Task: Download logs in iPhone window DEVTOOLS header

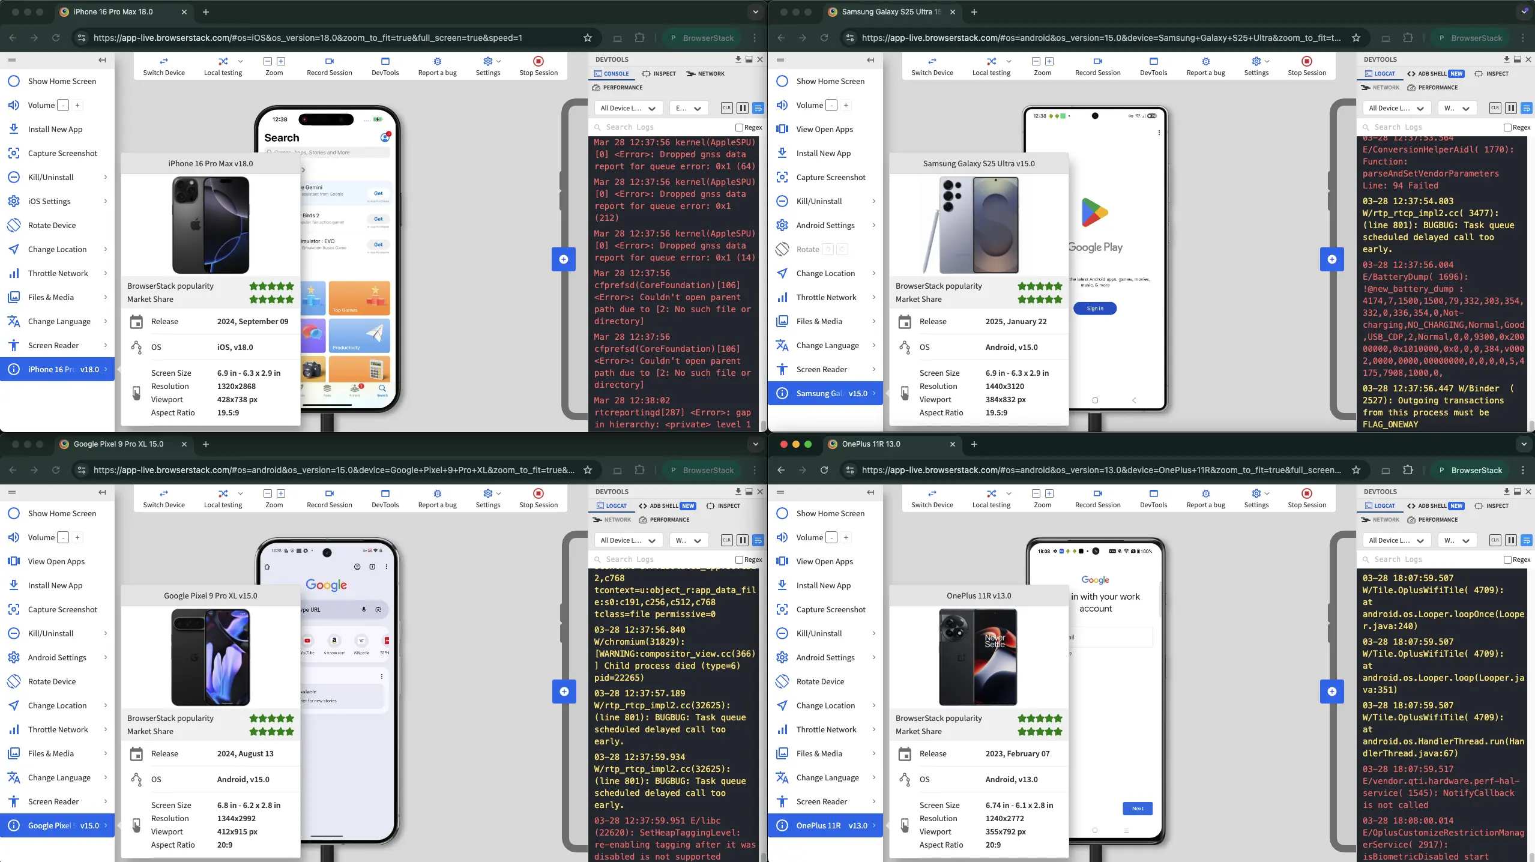Action: [x=738, y=59]
